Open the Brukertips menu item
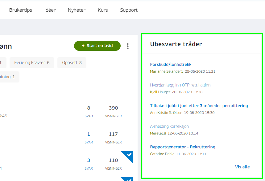The width and height of the screenshot is (265, 181). tap(21, 10)
